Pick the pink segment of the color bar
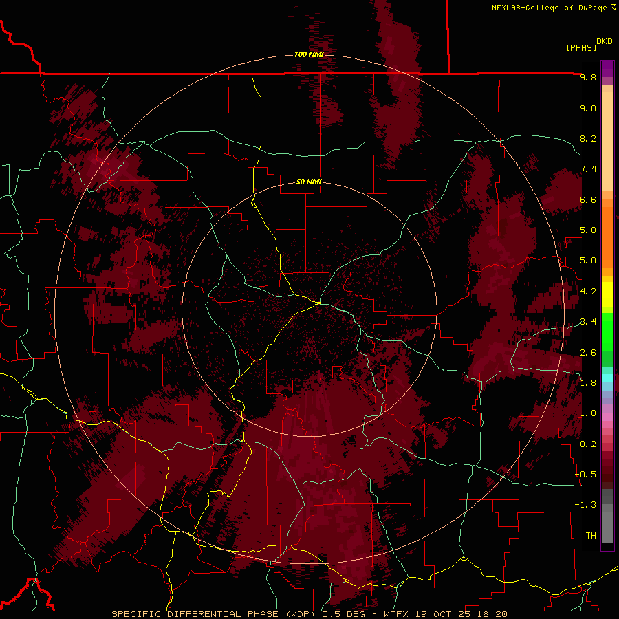Viewport: 619px width, 619px height. click(607, 417)
